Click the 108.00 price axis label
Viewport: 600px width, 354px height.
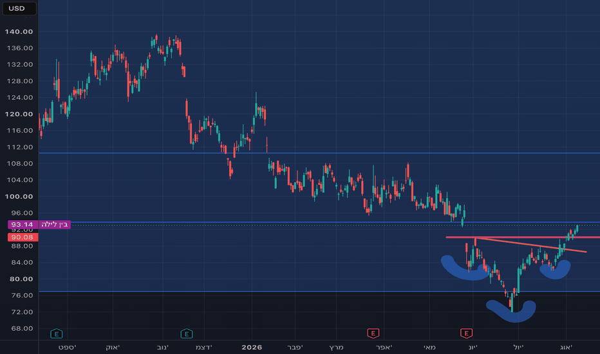[20, 163]
